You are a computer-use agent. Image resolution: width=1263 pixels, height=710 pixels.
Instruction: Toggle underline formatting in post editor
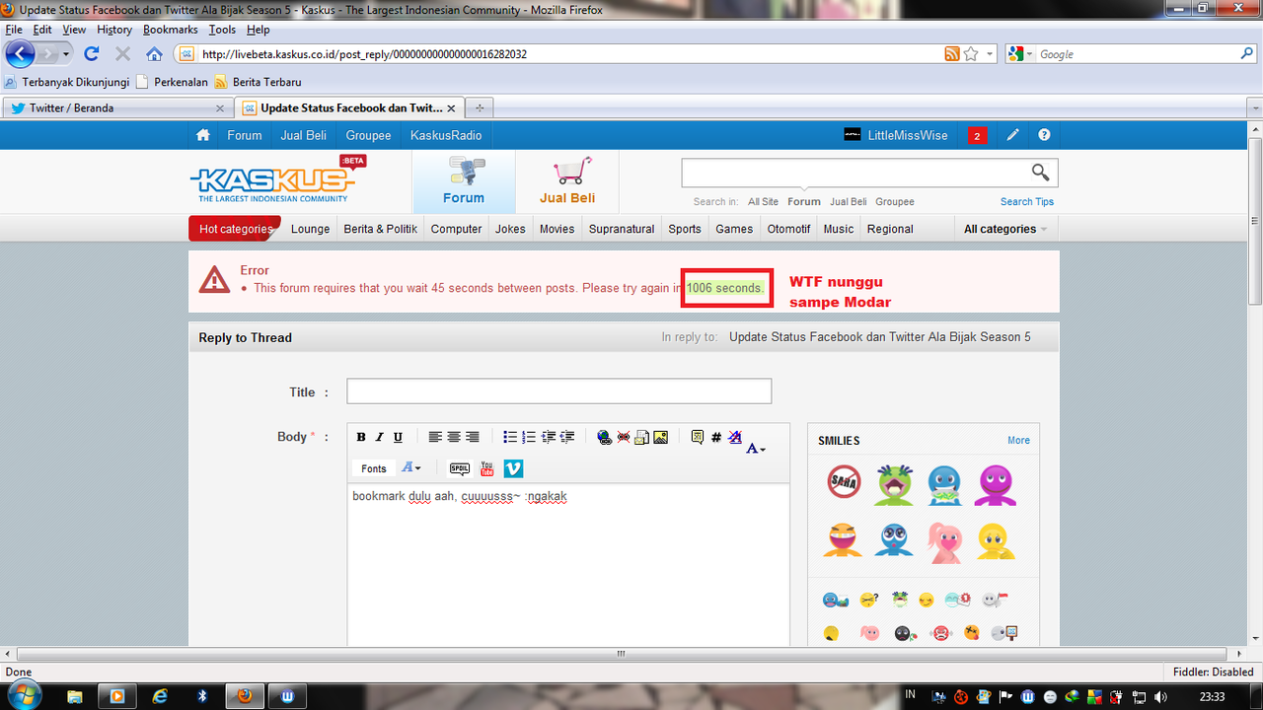(x=398, y=438)
